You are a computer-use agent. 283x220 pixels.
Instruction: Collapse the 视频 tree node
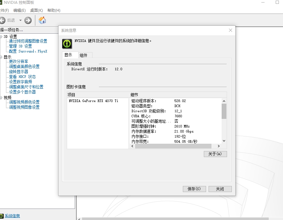tap(1, 98)
